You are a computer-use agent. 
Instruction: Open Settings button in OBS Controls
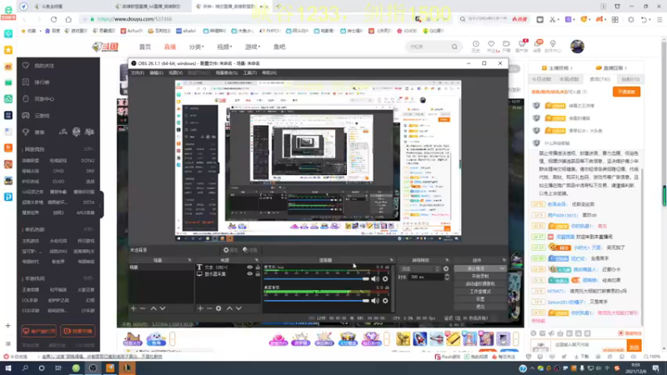[480, 299]
